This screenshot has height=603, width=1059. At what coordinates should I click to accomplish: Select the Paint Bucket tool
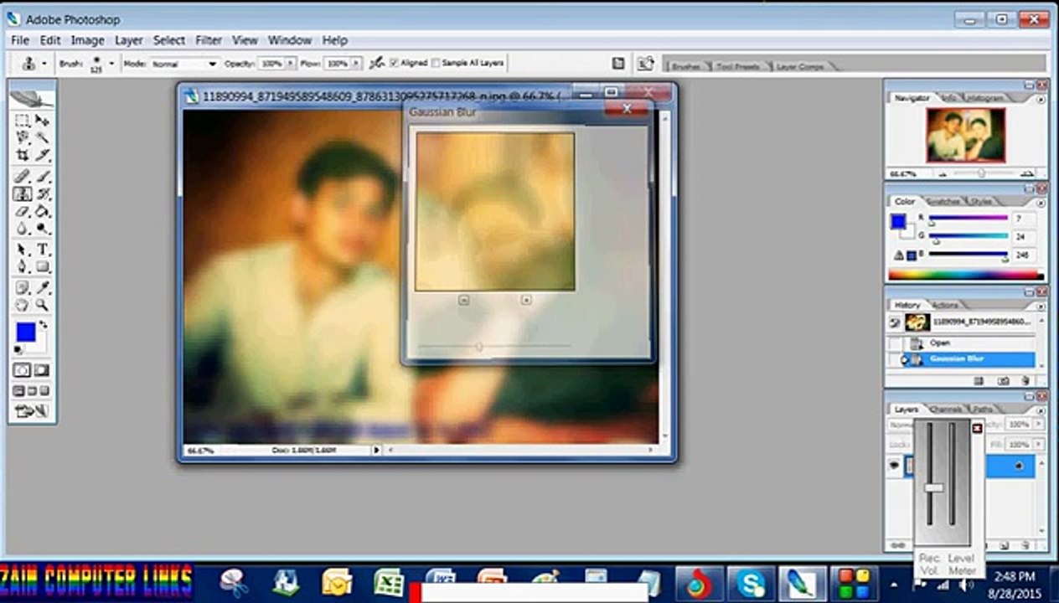point(42,212)
